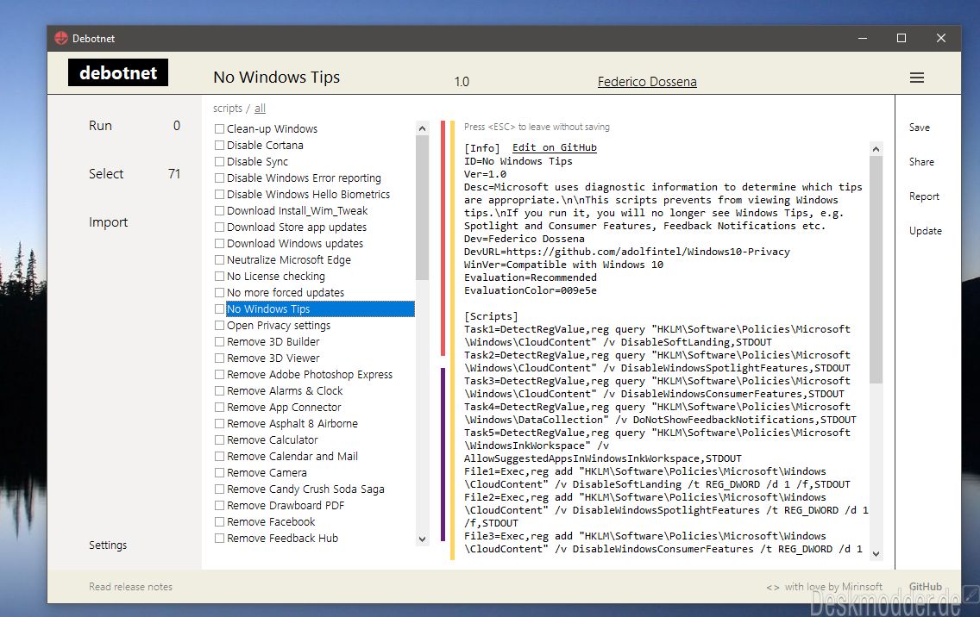Screen dimensions: 980x617
Task: Click editor scrollbar down arrow
Action: (x=876, y=553)
